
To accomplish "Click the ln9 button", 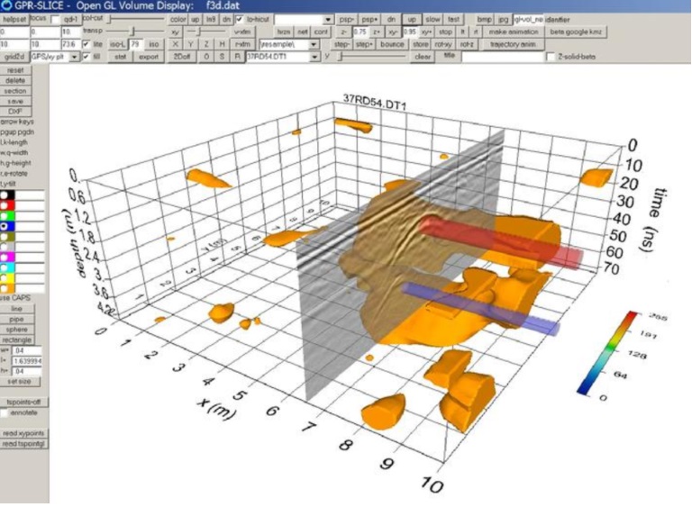I will coord(211,20).
